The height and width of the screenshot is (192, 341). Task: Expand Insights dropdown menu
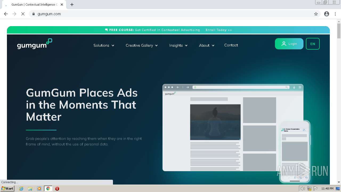(178, 45)
